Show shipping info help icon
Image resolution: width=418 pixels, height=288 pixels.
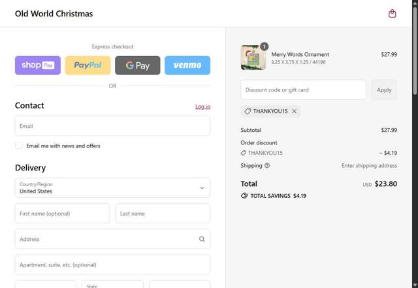[x=267, y=166]
